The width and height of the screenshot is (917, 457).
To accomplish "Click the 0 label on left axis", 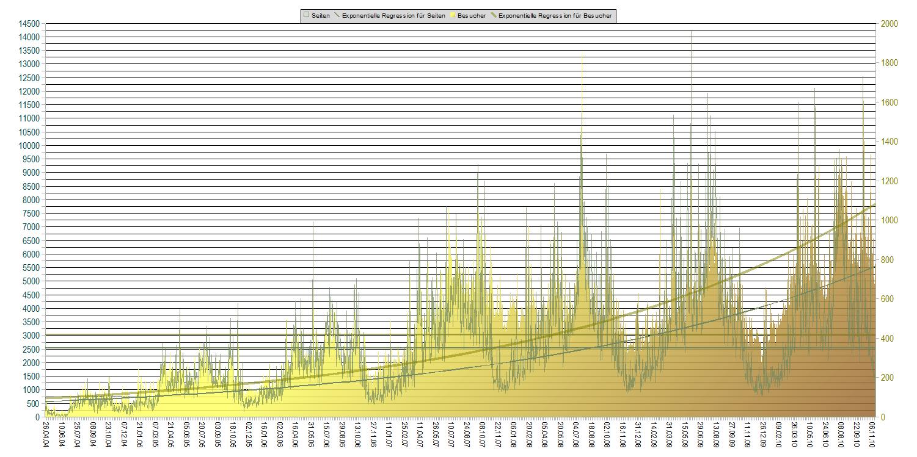I will [x=38, y=417].
